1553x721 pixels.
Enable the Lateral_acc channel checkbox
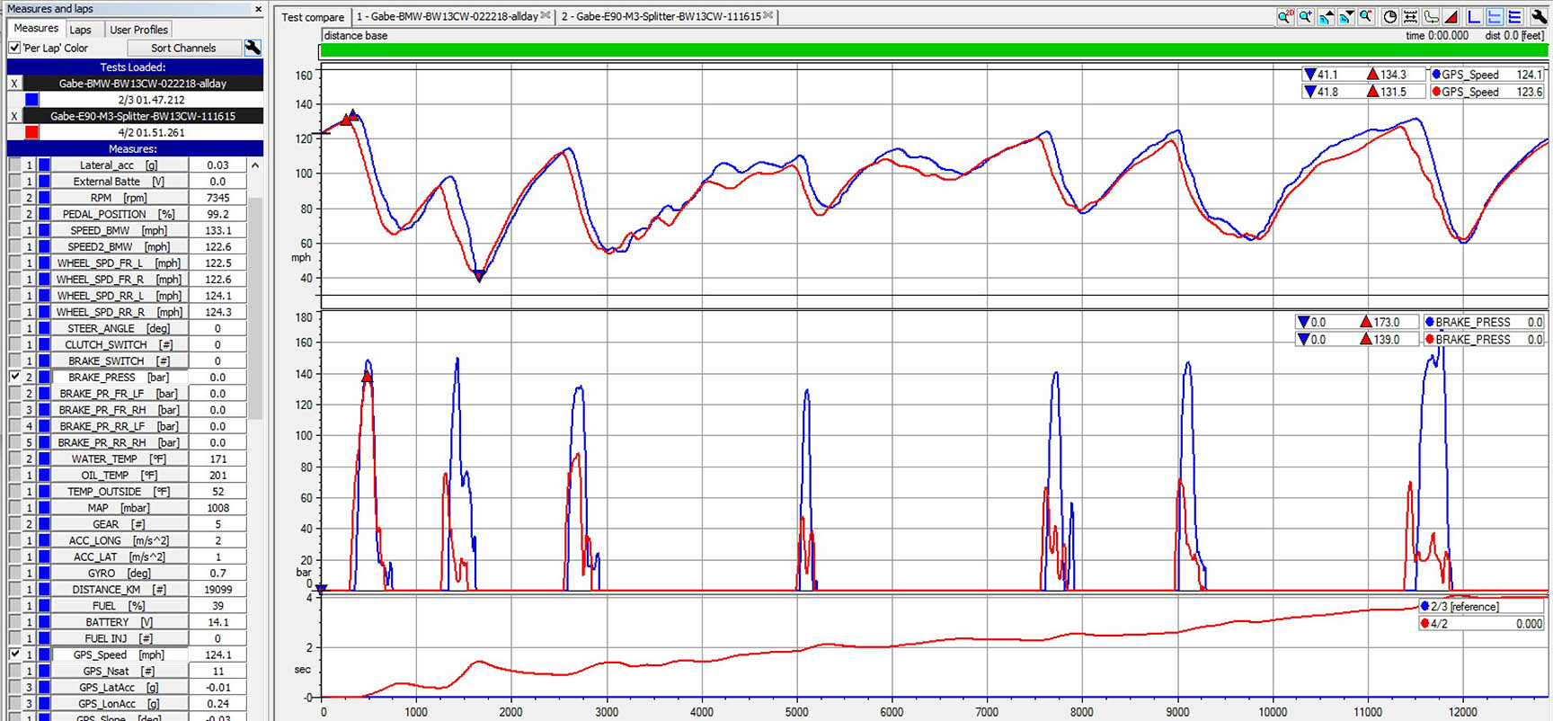pos(14,165)
